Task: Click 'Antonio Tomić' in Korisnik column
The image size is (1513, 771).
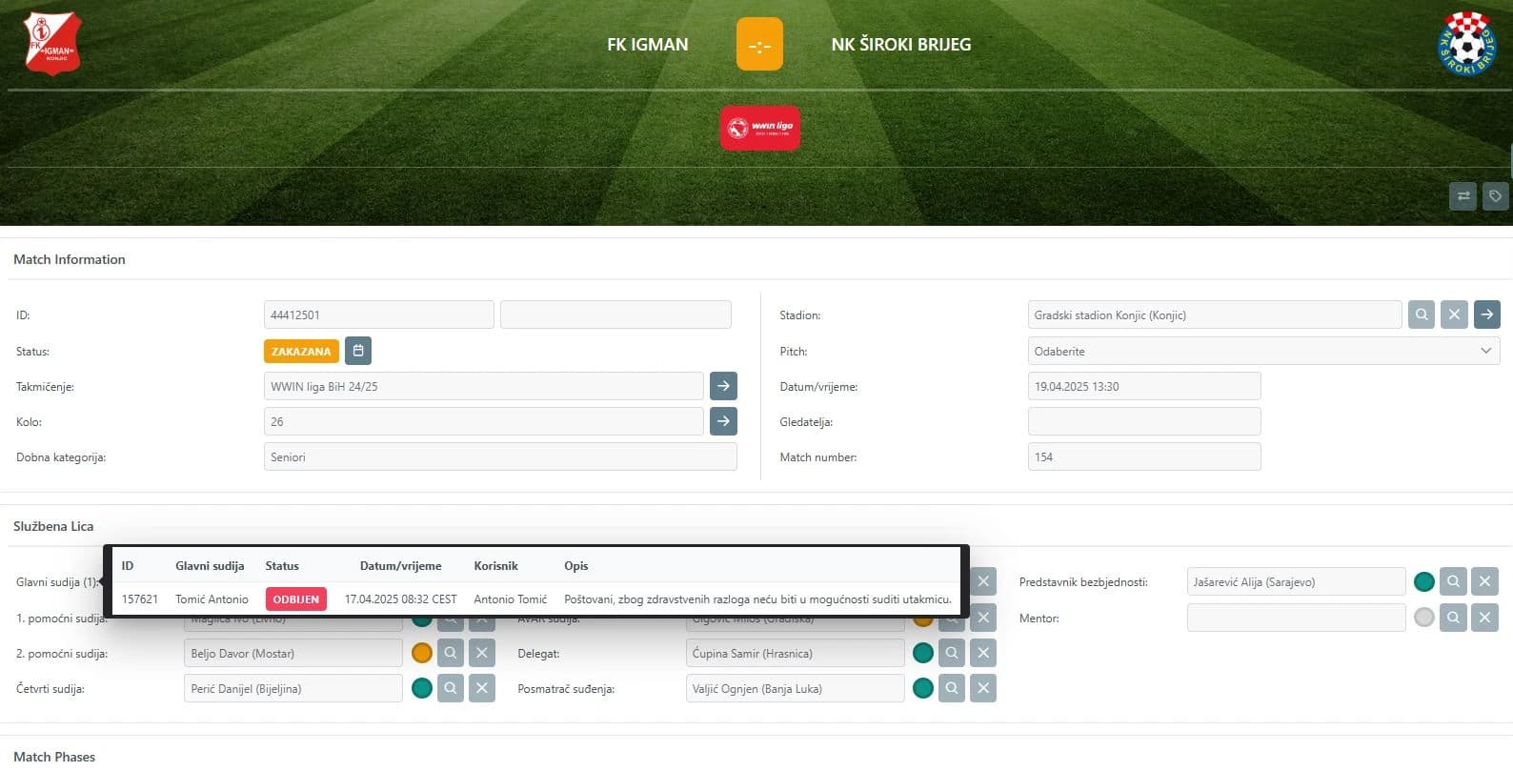Action: 511,599
